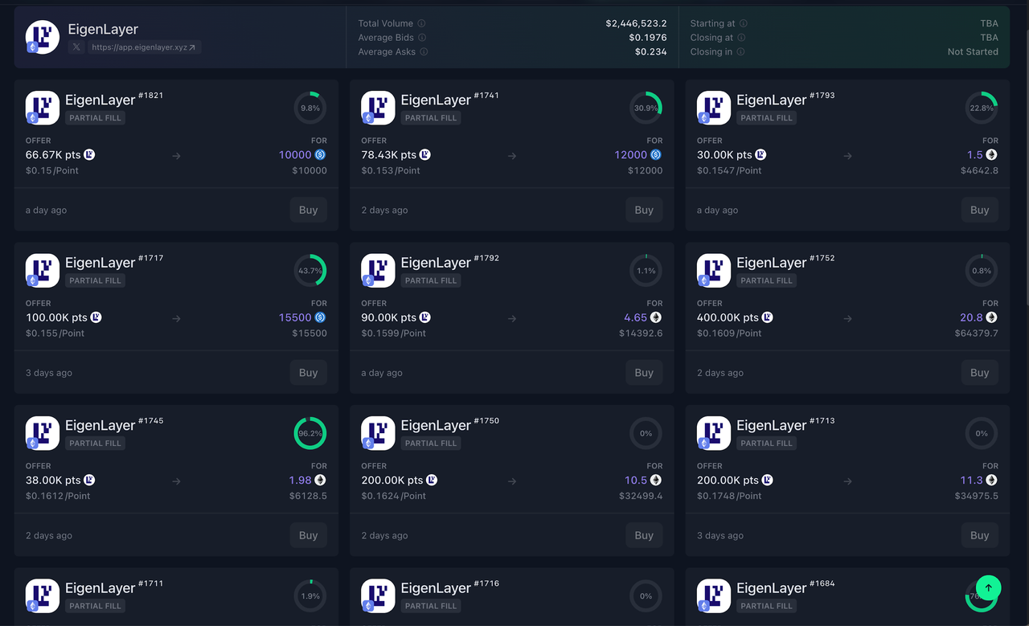Click the info icon next to Average Bids
Image resolution: width=1029 pixels, height=626 pixels.
tap(423, 38)
